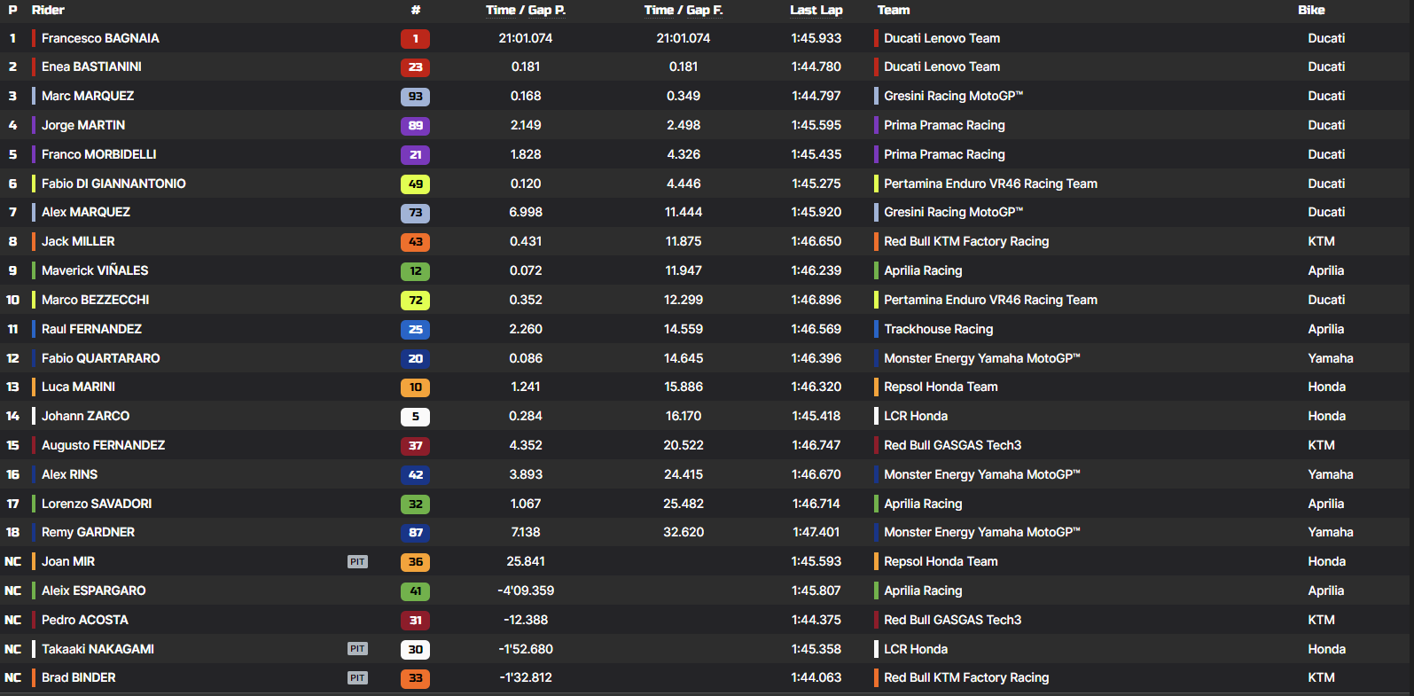Select rider Marc MARQUEZ
This screenshot has width=1414, height=696.
(88, 96)
